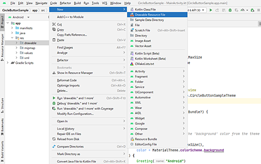Screen dimensions: 261x164
Task: Collapse the res folder node
Action: pyautogui.click(x=12, y=38)
